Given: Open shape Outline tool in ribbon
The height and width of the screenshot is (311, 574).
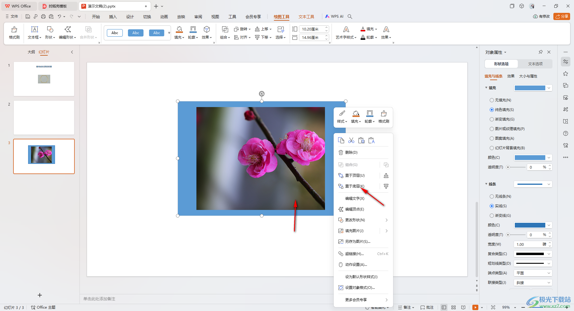Looking at the screenshot, I should [193, 33].
